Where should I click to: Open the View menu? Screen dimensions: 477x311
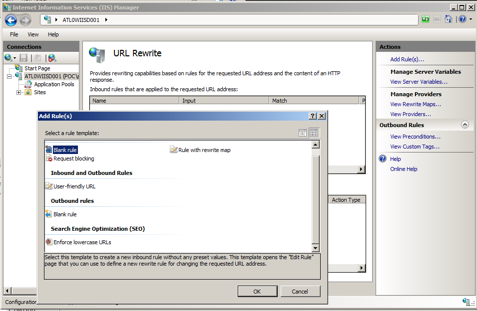click(33, 34)
